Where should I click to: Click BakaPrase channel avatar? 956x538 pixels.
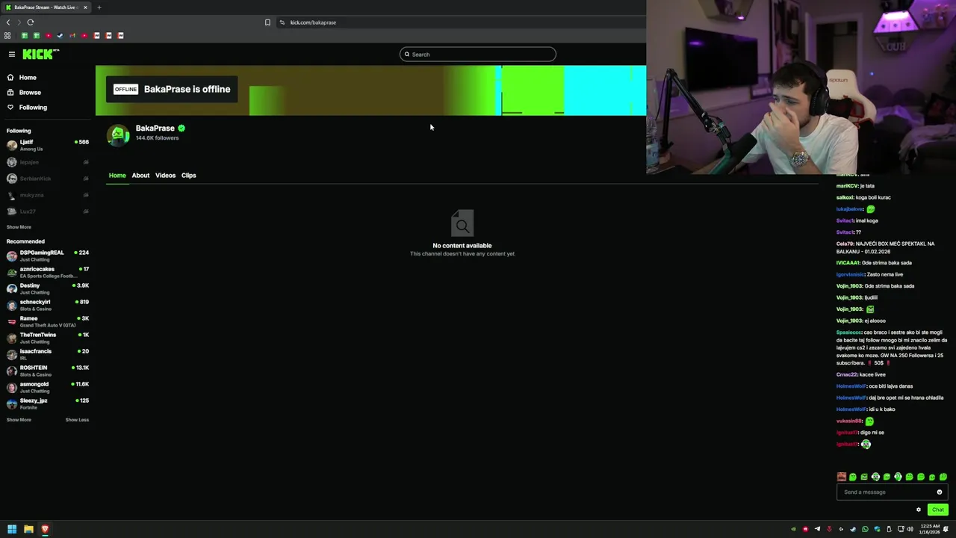point(118,134)
